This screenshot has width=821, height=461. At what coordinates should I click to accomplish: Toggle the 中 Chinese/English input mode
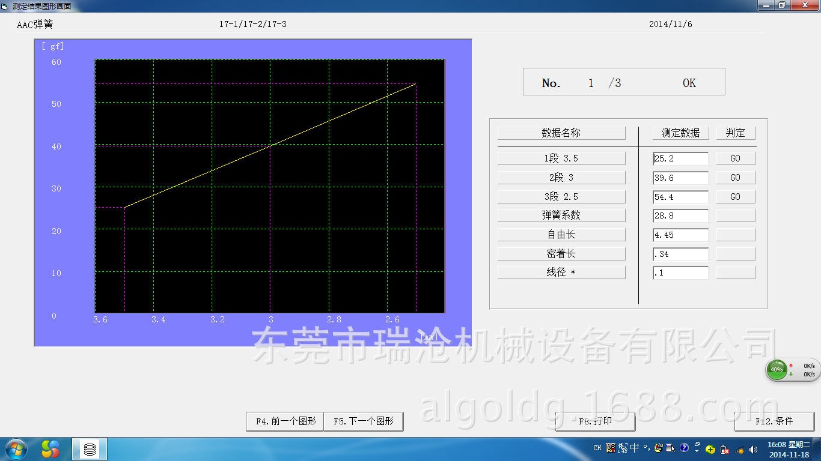click(634, 448)
